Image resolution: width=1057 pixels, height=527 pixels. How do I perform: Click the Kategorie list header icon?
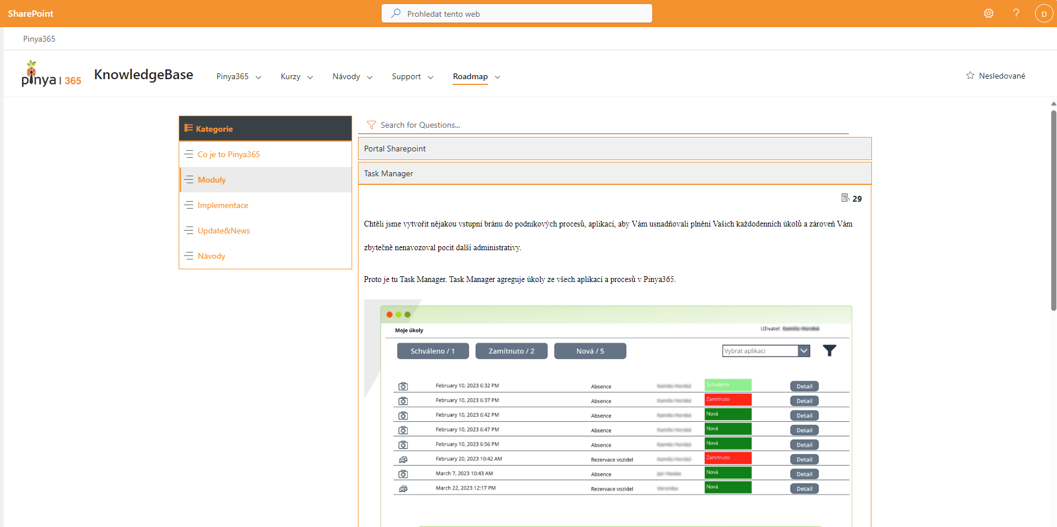(189, 128)
